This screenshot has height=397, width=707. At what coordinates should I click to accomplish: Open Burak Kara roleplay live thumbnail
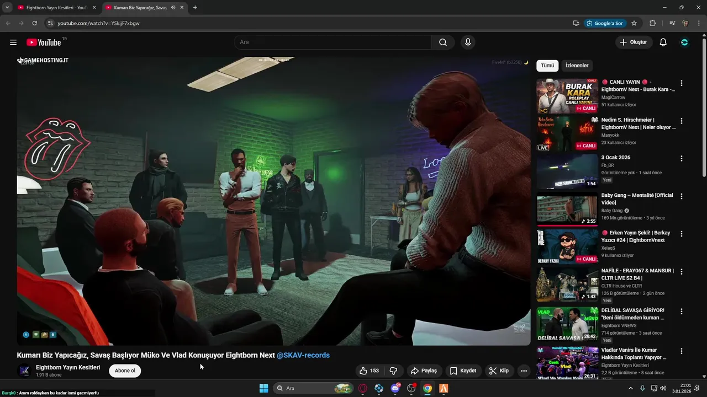567,96
